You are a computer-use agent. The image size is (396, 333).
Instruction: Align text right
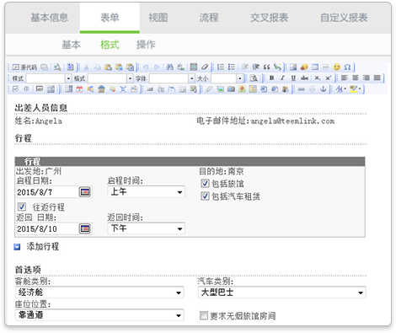367,78
